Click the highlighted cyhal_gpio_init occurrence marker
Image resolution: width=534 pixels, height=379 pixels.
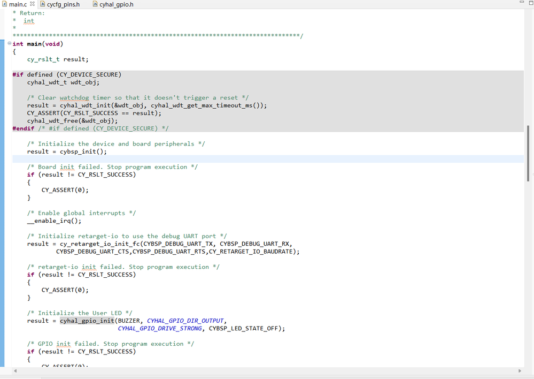87,320
